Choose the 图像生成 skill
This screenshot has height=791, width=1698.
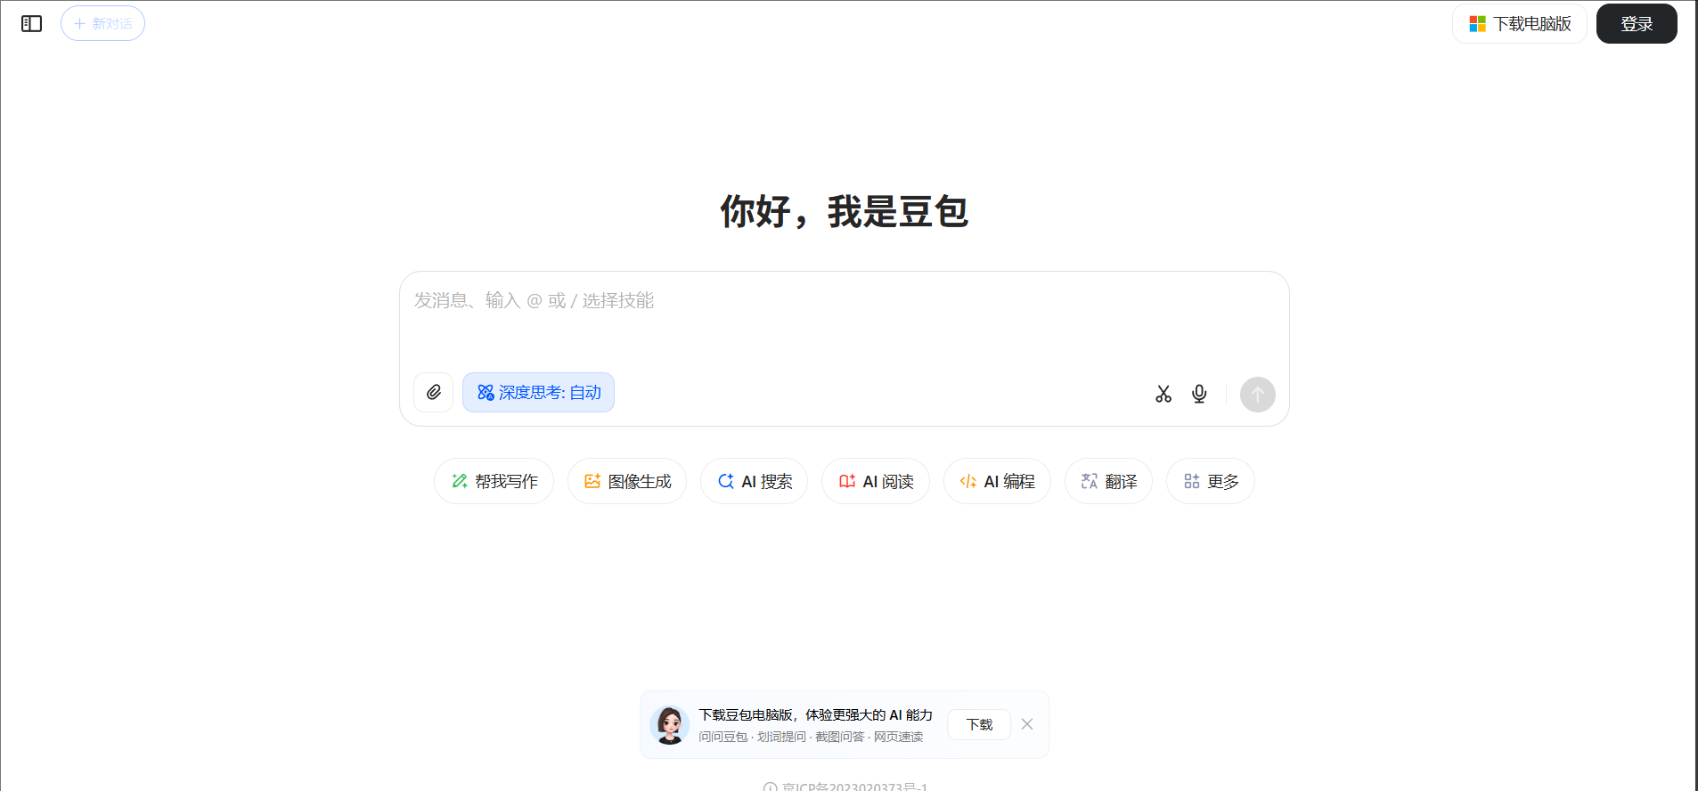click(627, 481)
